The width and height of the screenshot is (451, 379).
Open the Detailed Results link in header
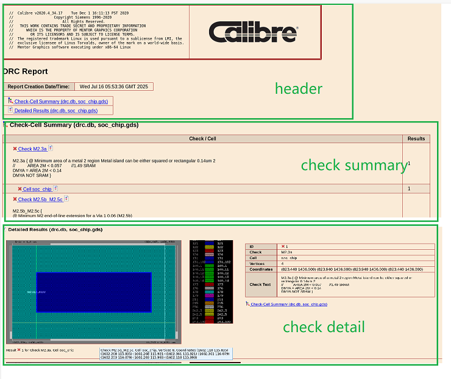tap(55, 111)
